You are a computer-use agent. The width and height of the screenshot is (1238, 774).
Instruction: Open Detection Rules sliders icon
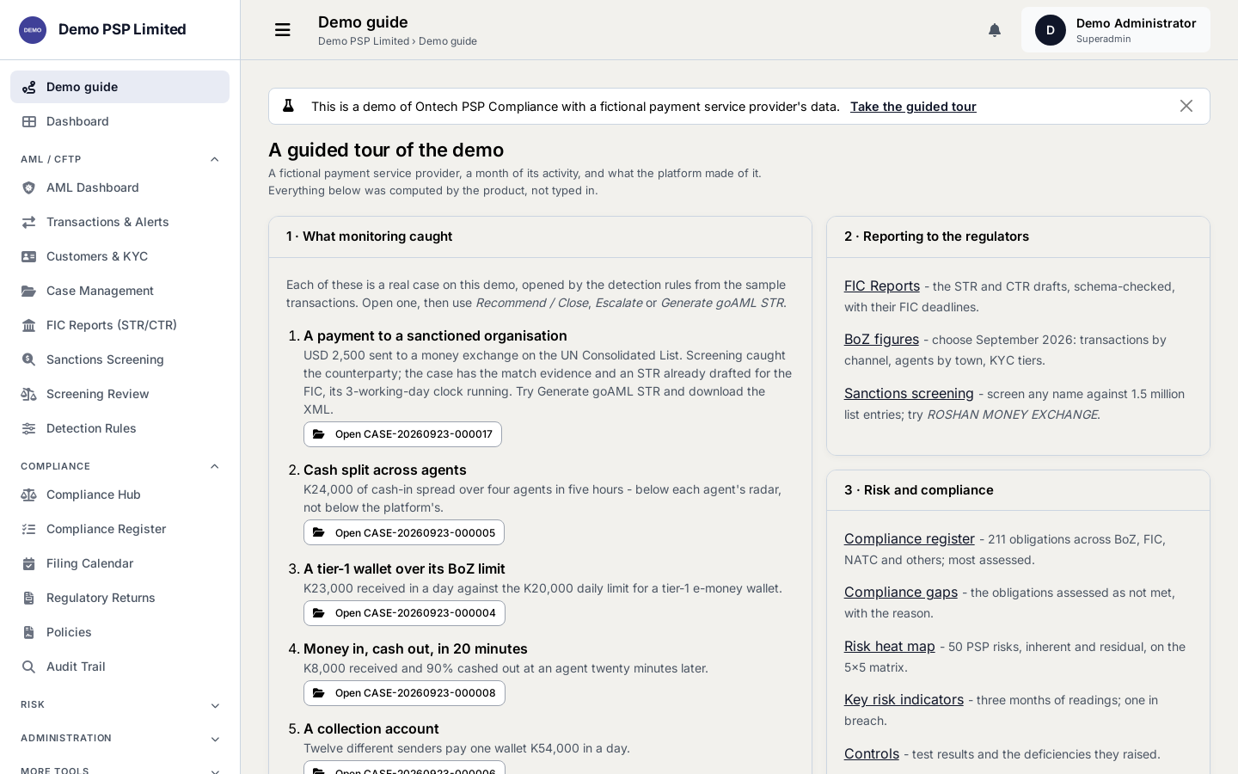pos(28,428)
